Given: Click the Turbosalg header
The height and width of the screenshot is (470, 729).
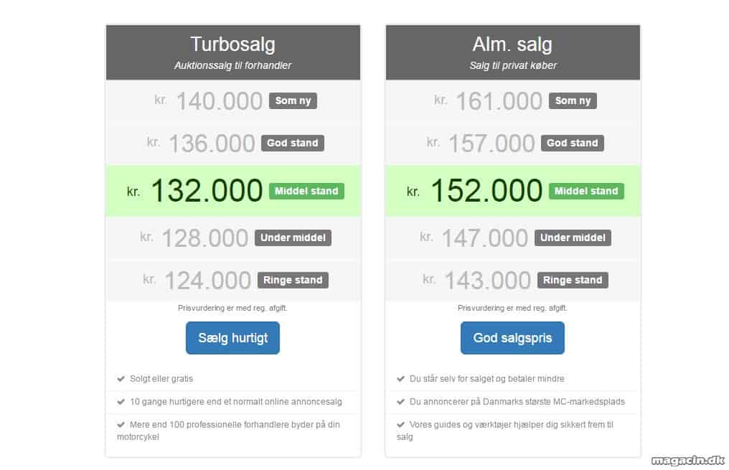Looking at the screenshot, I should click(233, 52).
